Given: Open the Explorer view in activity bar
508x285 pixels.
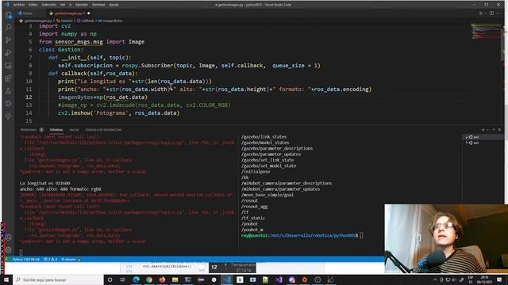Looking at the screenshot, I should pyautogui.click(x=9, y=15).
